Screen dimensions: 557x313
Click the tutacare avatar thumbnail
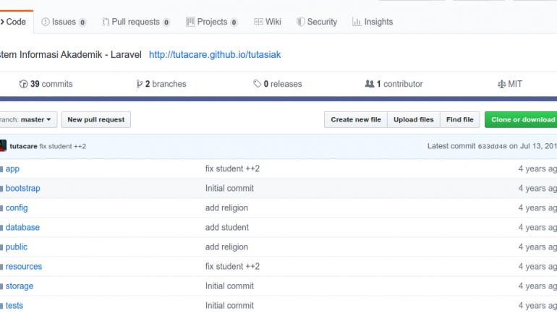(x=3, y=146)
